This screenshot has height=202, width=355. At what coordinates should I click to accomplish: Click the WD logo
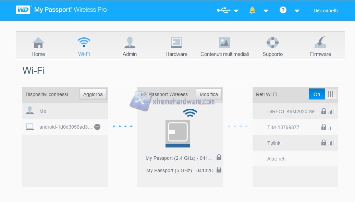[x=23, y=10]
